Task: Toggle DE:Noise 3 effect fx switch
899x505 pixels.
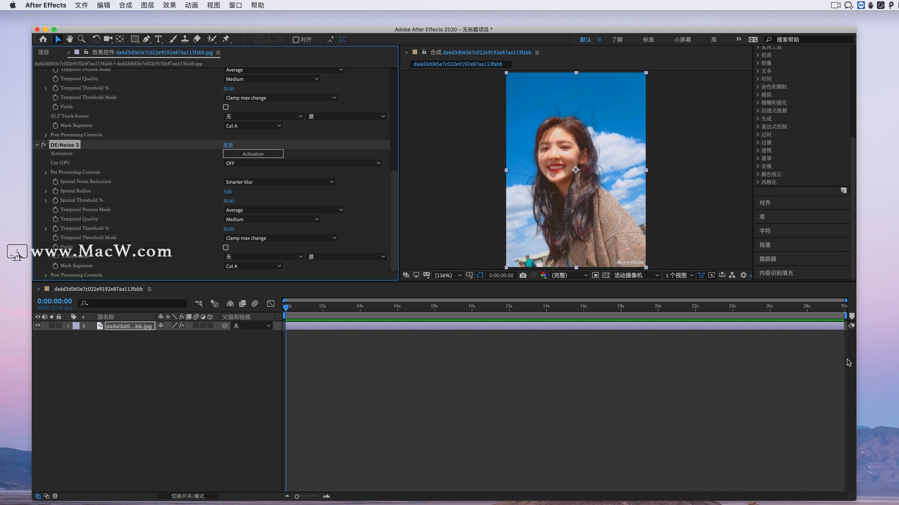Action: pos(44,145)
